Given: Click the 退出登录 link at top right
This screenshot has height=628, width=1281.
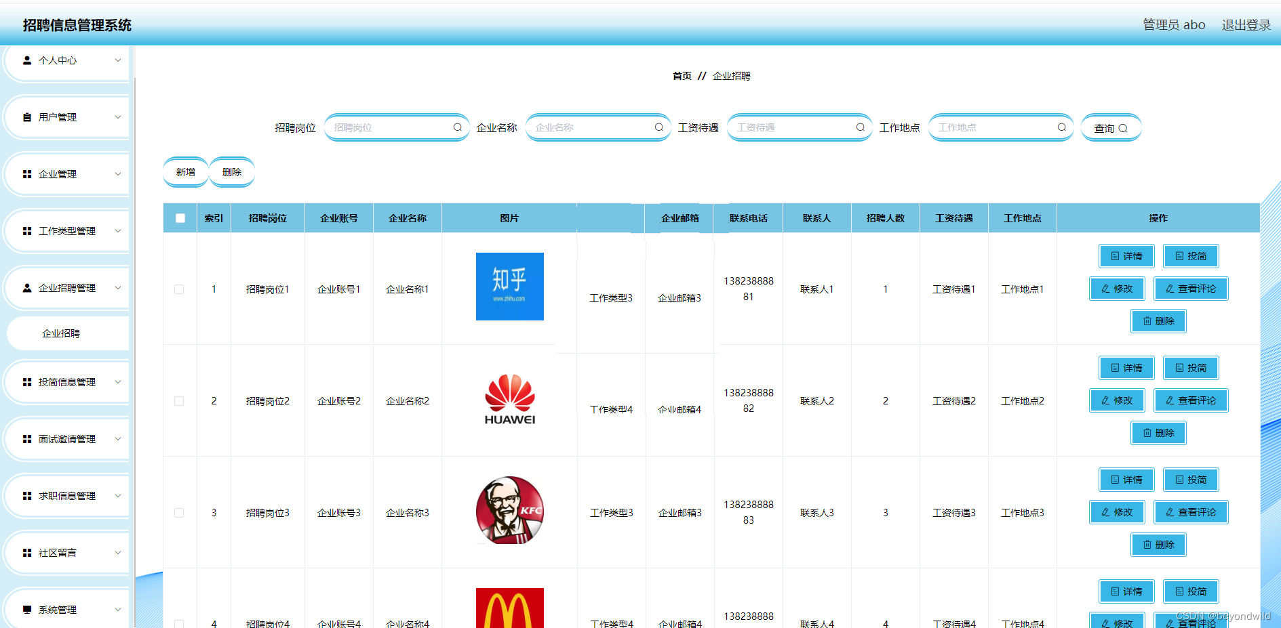Looking at the screenshot, I should point(1245,24).
